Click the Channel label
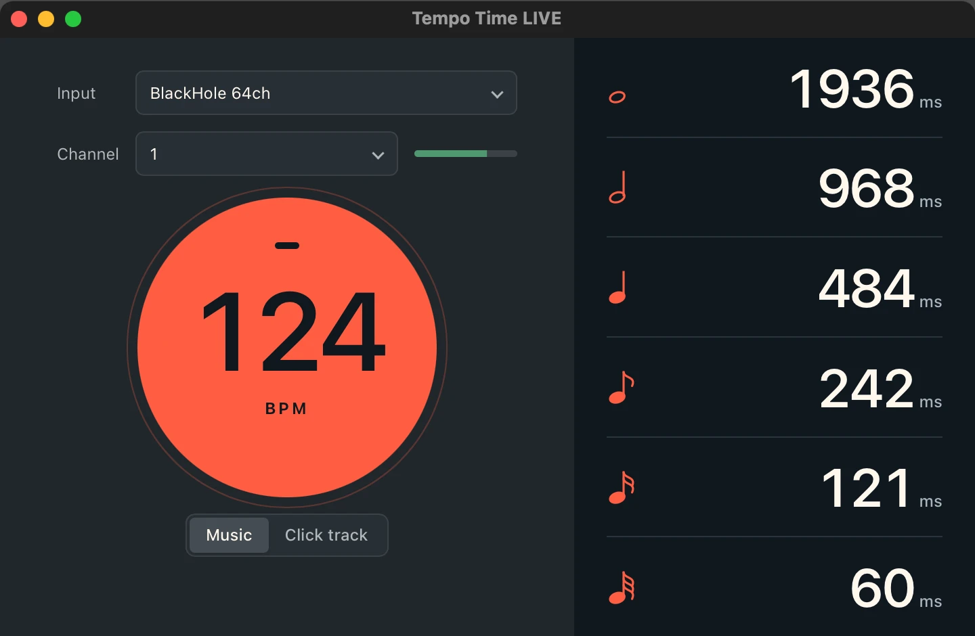Screen dimensions: 975x636 [88, 154]
